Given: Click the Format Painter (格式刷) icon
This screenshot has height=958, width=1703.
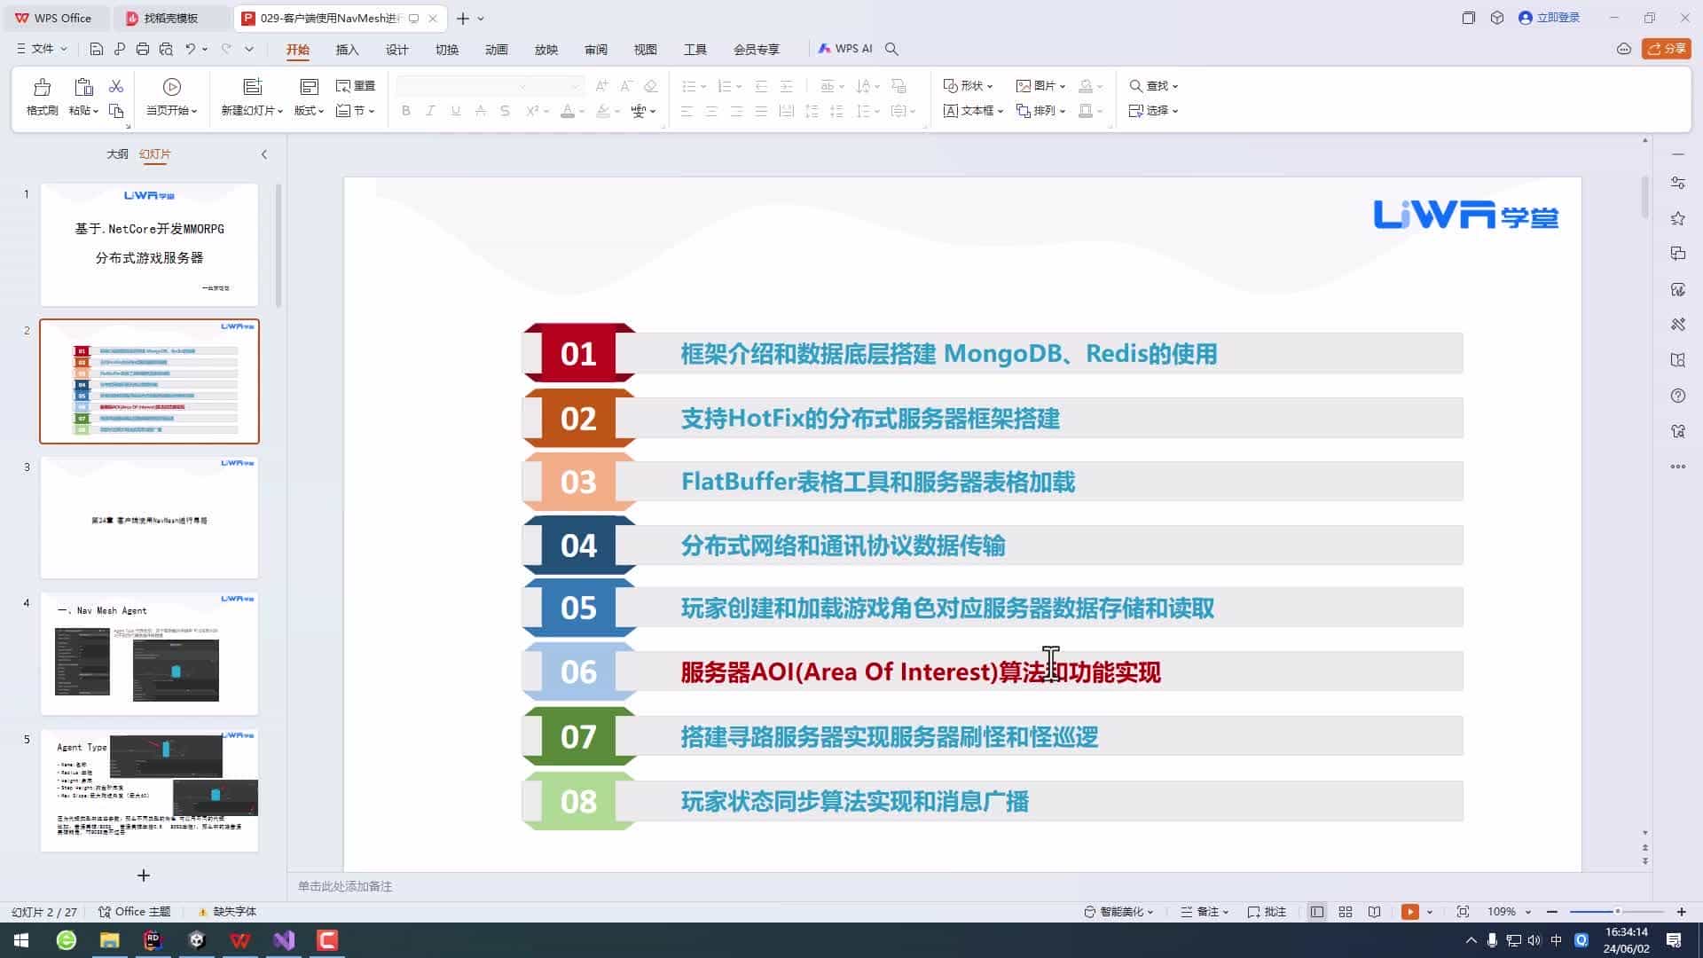Looking at the screenshot, I should [x=42, y=87].
